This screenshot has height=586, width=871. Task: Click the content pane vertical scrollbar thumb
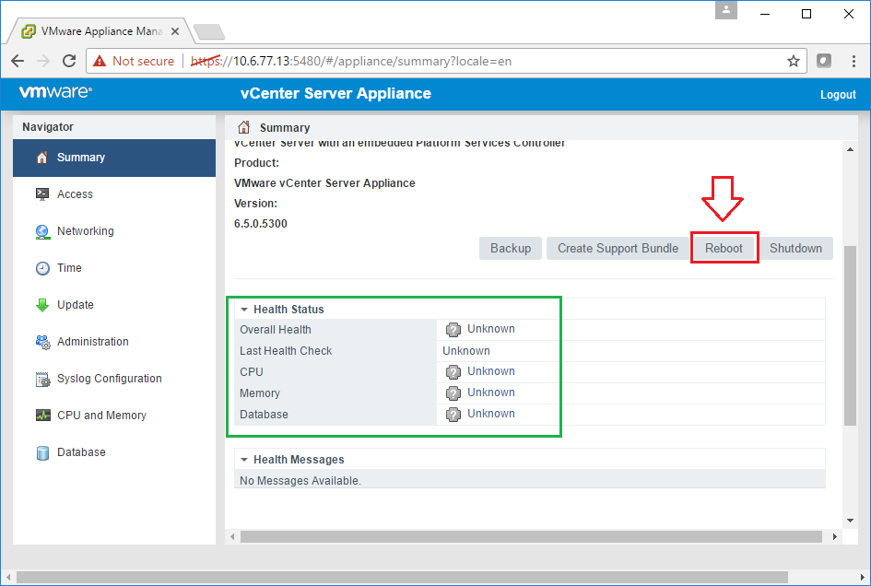850,335
